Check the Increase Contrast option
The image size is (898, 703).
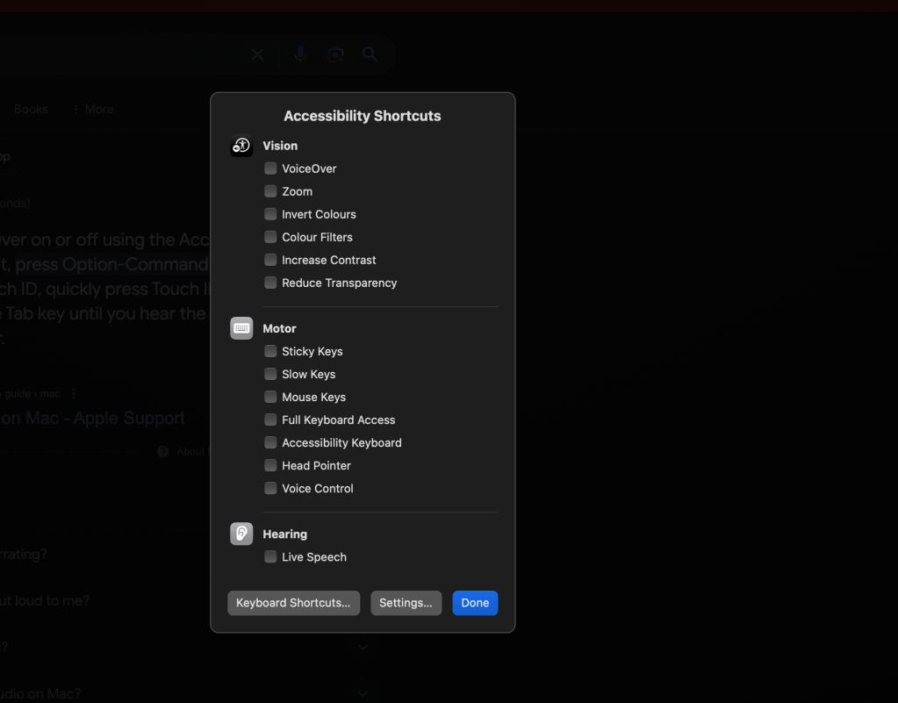270,260
